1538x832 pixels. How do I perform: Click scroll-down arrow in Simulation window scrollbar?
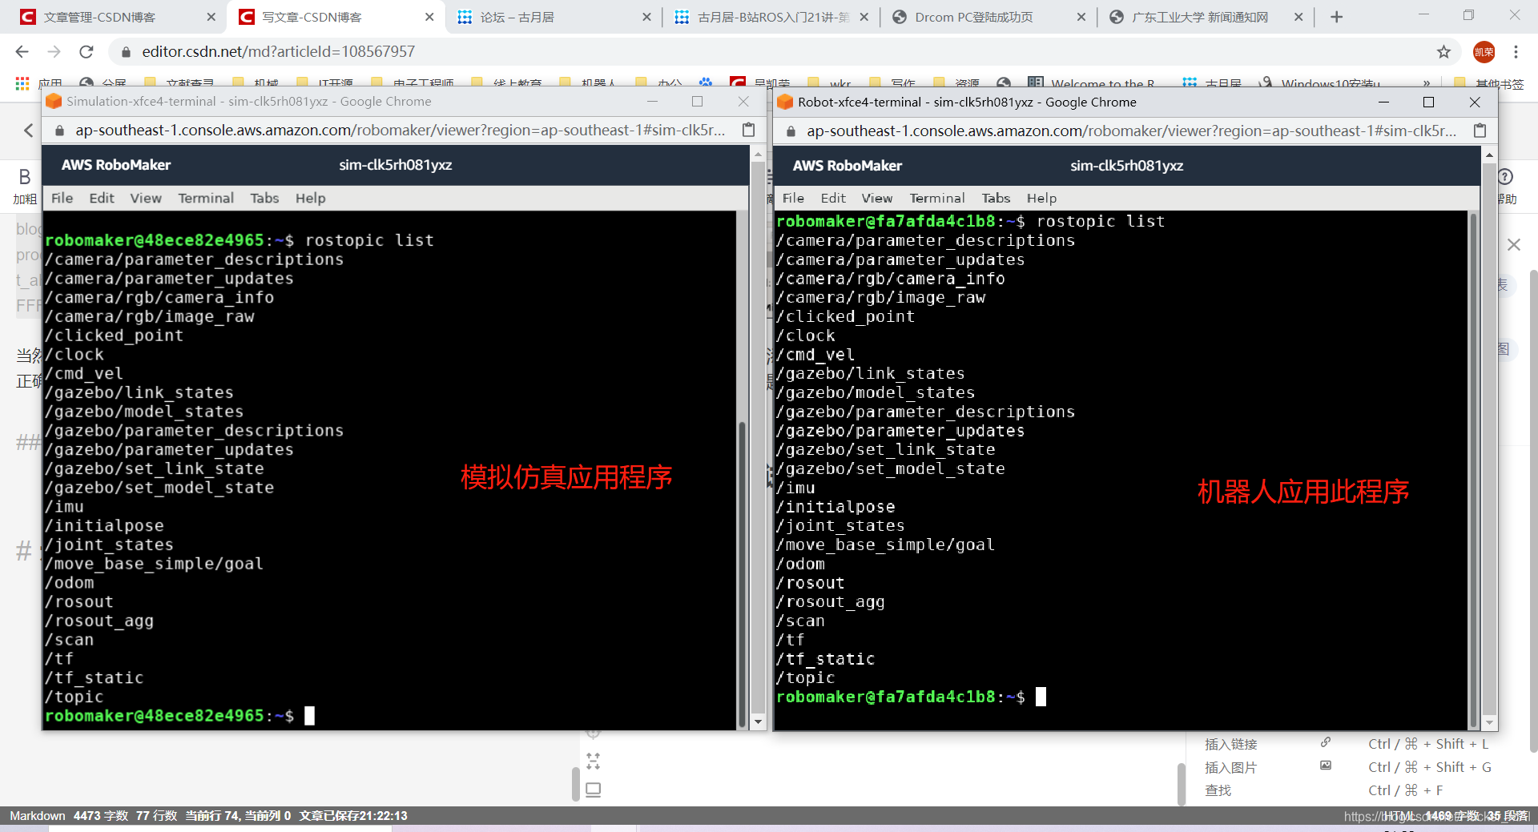click(x=759, y=721)
